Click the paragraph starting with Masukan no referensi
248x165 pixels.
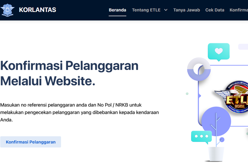point(80,112)
